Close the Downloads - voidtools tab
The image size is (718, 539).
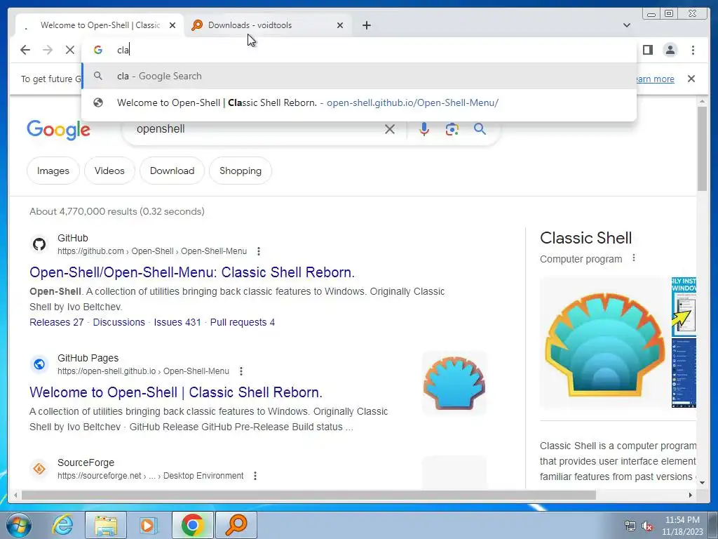(x=340, y=25)
